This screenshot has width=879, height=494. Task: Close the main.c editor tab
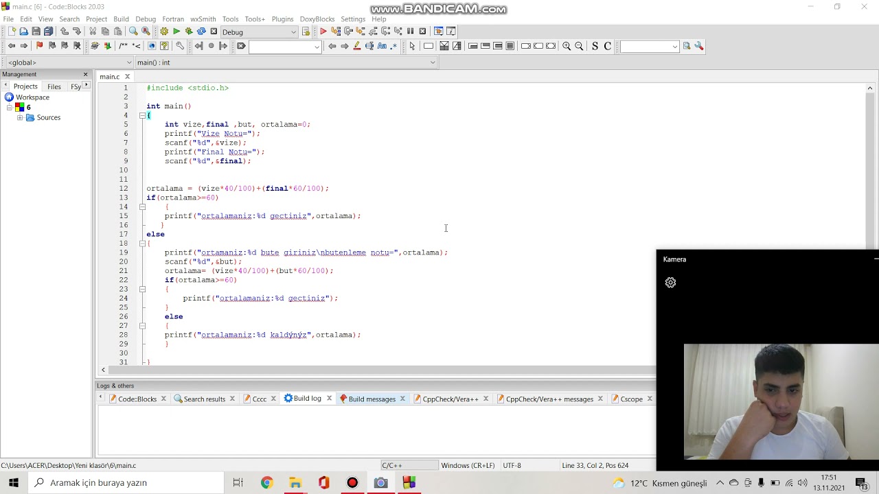pyautogui.click(x=127, y=77)
